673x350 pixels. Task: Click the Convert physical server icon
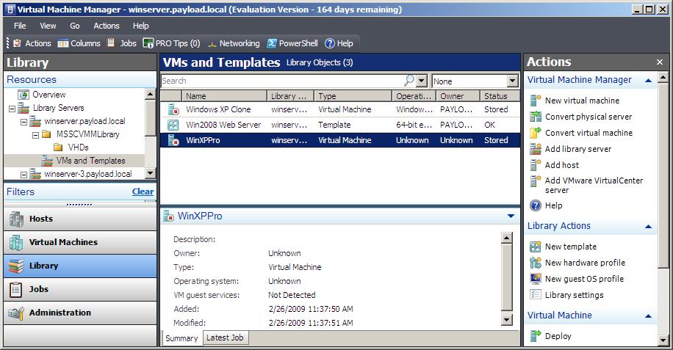536,117
